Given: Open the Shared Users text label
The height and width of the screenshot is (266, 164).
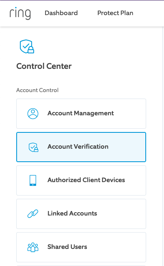Looking at the screenshot, I should 67,247.
